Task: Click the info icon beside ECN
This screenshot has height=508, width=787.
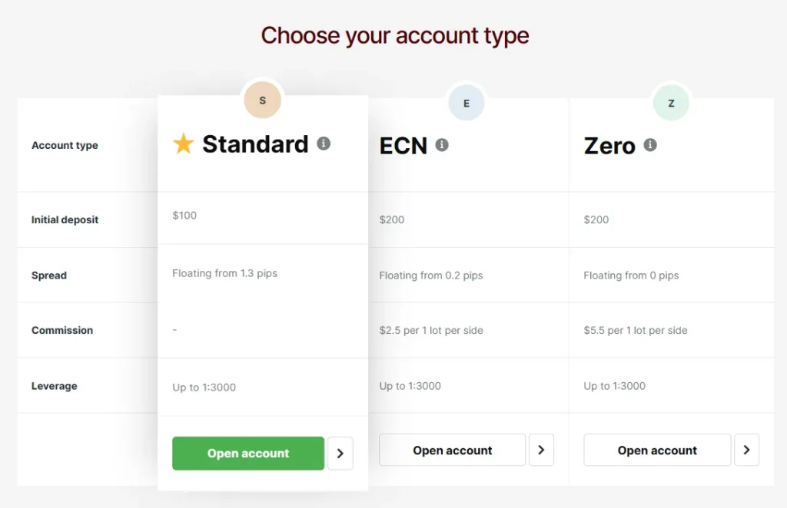Action: (442, 144)
